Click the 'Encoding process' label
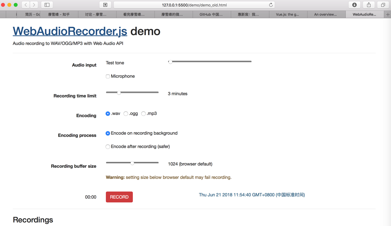This screenshot has width=391, height=226. (x=77, y=135)
